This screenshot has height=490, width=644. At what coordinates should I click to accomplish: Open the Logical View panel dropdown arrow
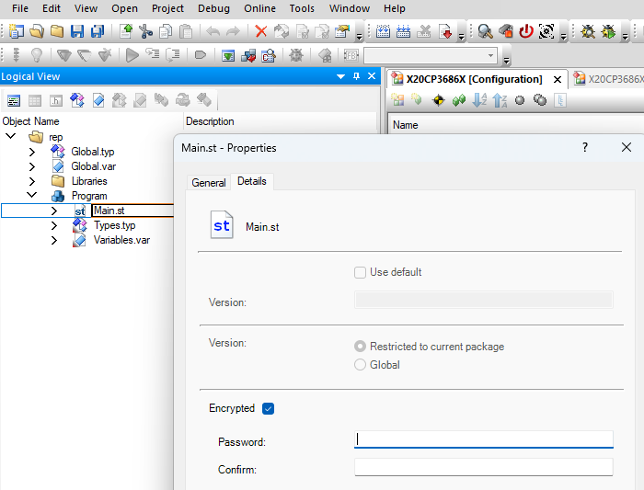340,76
